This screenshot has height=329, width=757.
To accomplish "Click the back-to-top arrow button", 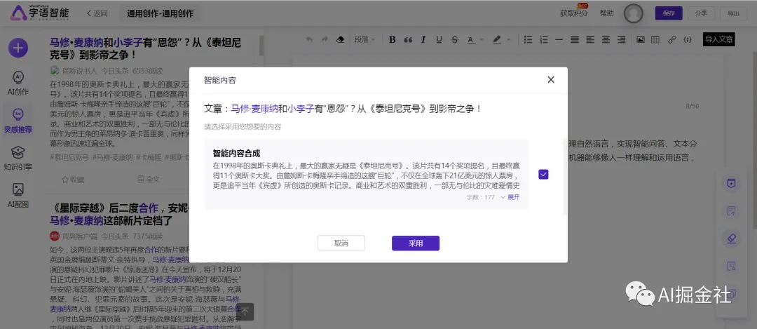I will 245,311.
